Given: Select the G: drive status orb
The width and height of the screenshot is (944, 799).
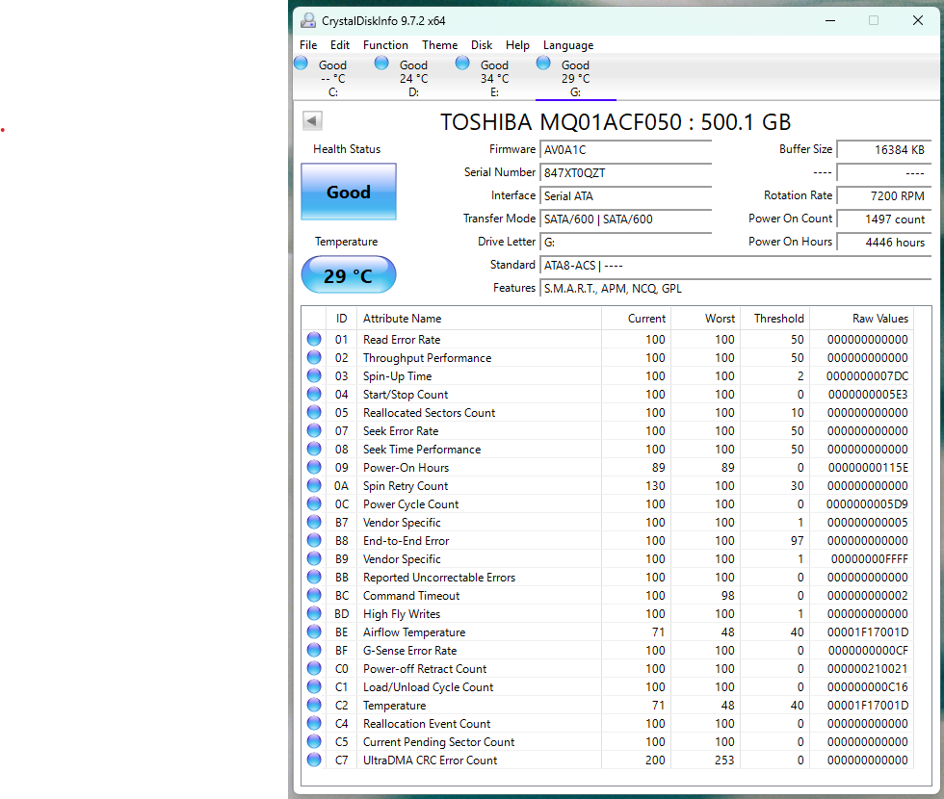Looking at the screenshot, I should pyautogui.click(x=543, y=64).
